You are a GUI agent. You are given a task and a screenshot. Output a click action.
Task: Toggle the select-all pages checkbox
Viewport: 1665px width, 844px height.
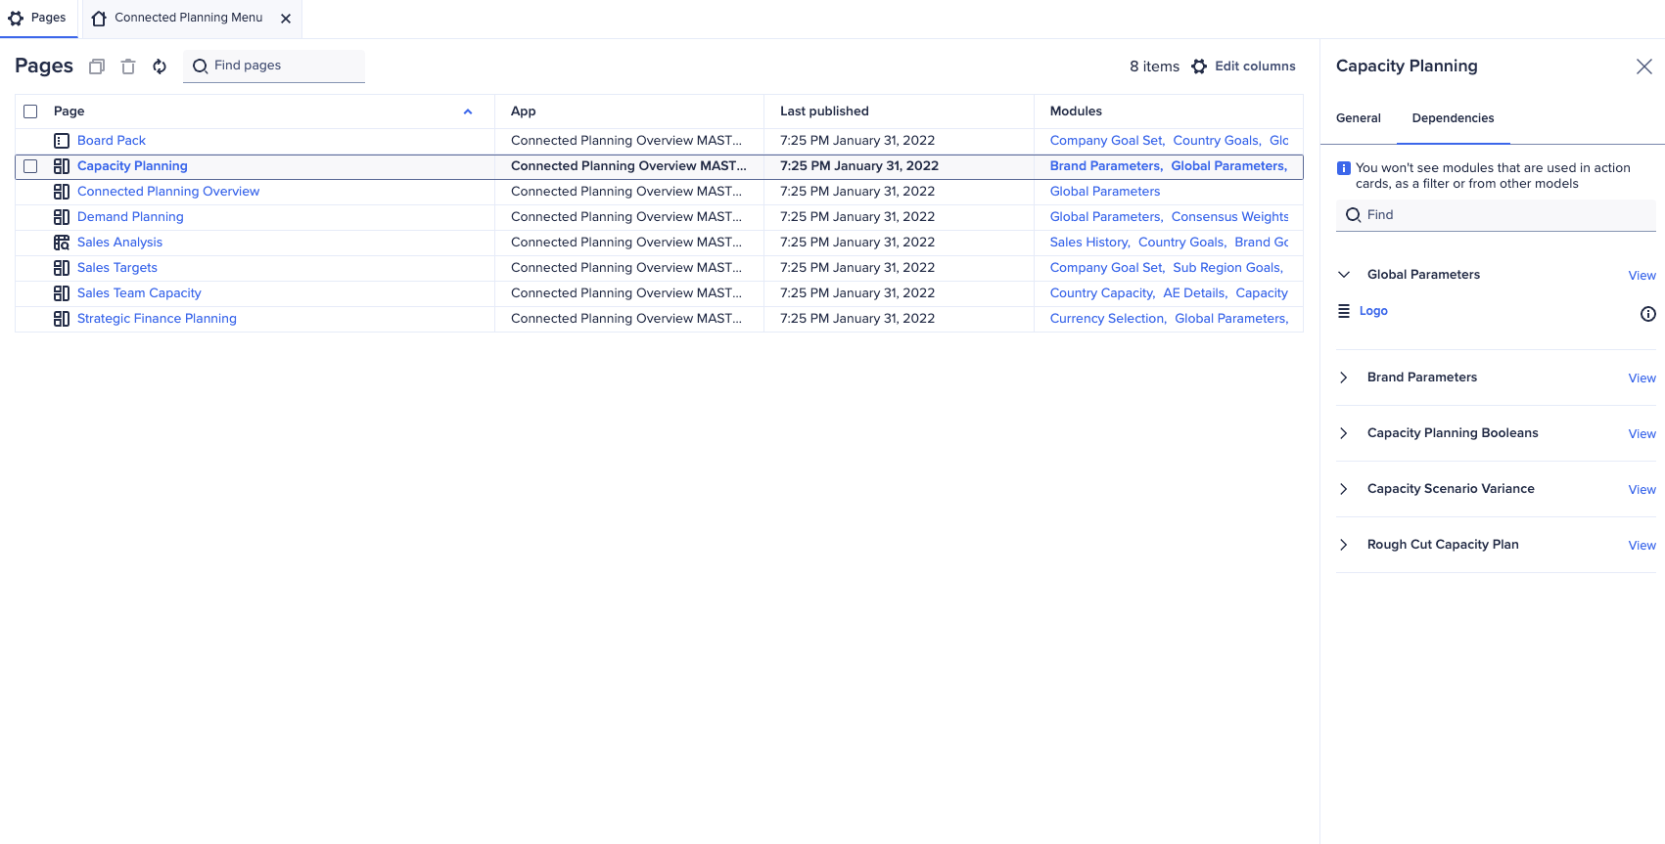click(30, 111)
